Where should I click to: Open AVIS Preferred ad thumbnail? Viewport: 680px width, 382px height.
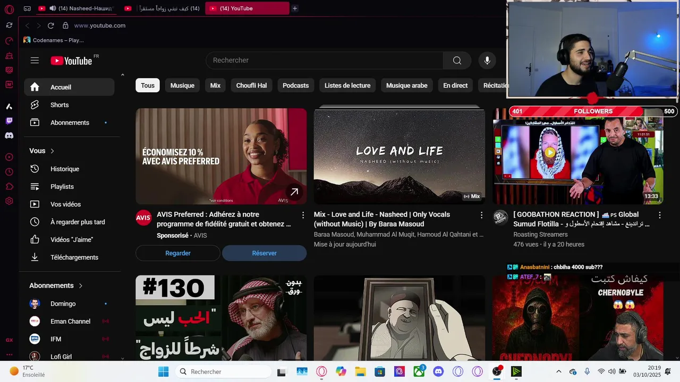(x=221, y=157)
